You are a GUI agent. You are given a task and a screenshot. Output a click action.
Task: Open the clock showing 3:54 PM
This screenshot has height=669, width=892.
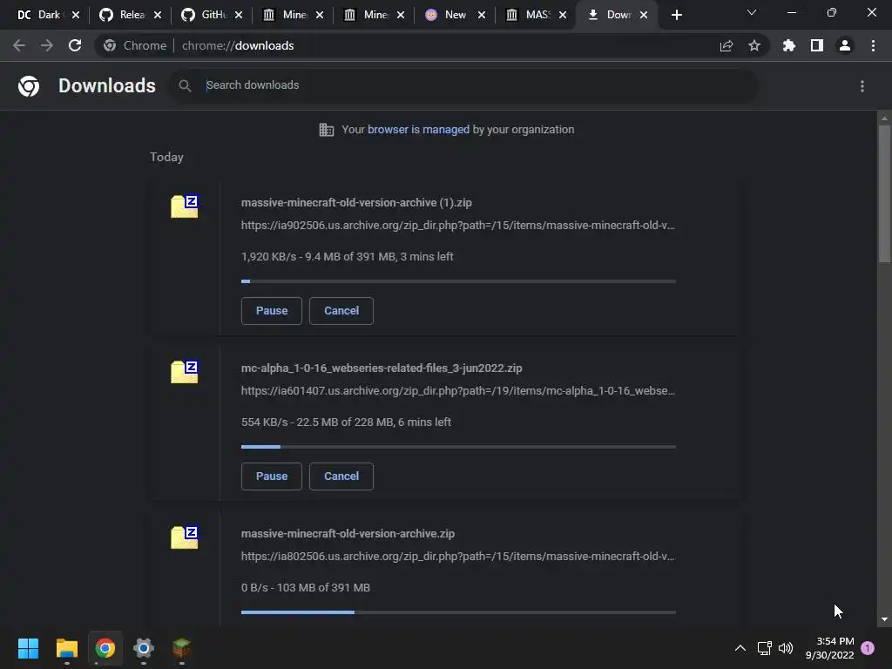click(829, 648)
